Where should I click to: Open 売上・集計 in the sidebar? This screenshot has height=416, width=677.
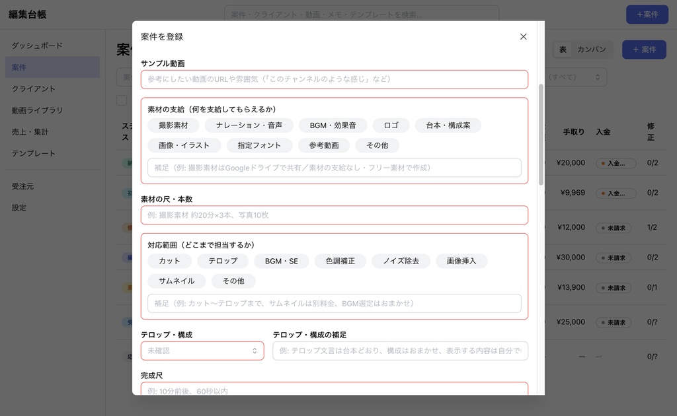tap(52, 132)
